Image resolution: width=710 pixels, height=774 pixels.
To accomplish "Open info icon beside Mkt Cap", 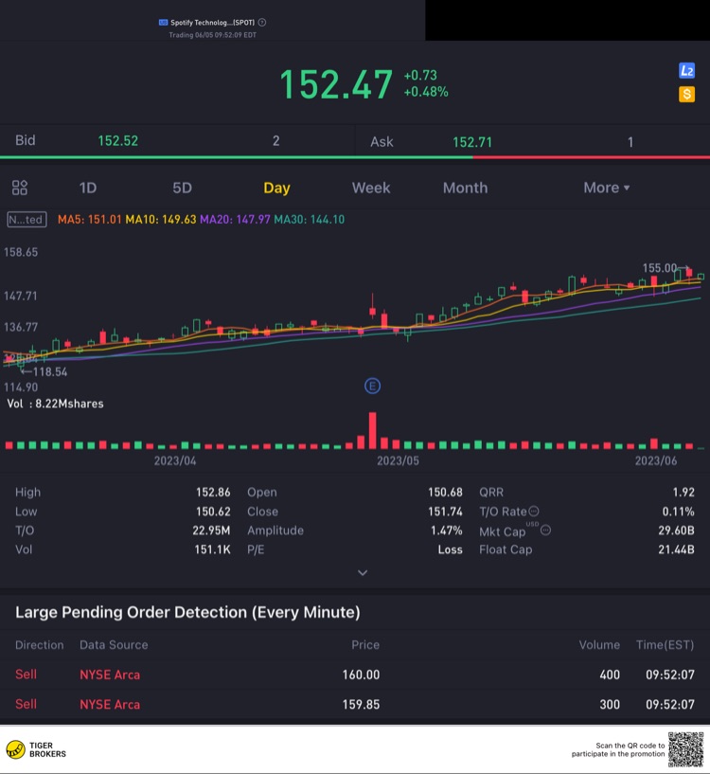I will pos(545,531).
